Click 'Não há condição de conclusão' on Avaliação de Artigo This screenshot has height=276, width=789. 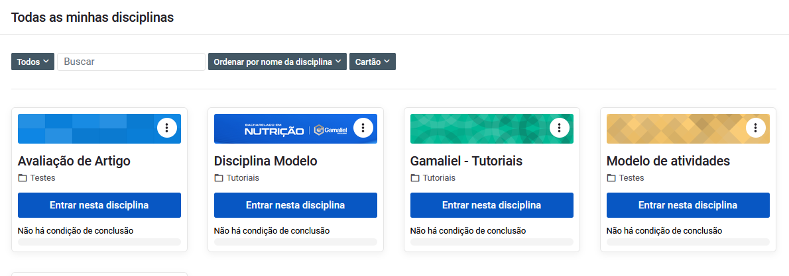coord(76,231)
